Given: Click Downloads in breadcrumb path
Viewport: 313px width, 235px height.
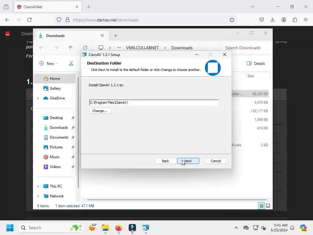Looking at the screenshot, I should click(x=182, y=48).
